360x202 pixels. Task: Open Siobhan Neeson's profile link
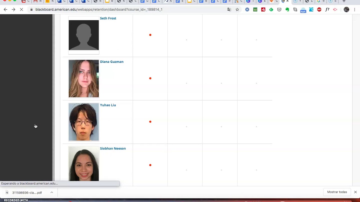click(x=113, y=148)
